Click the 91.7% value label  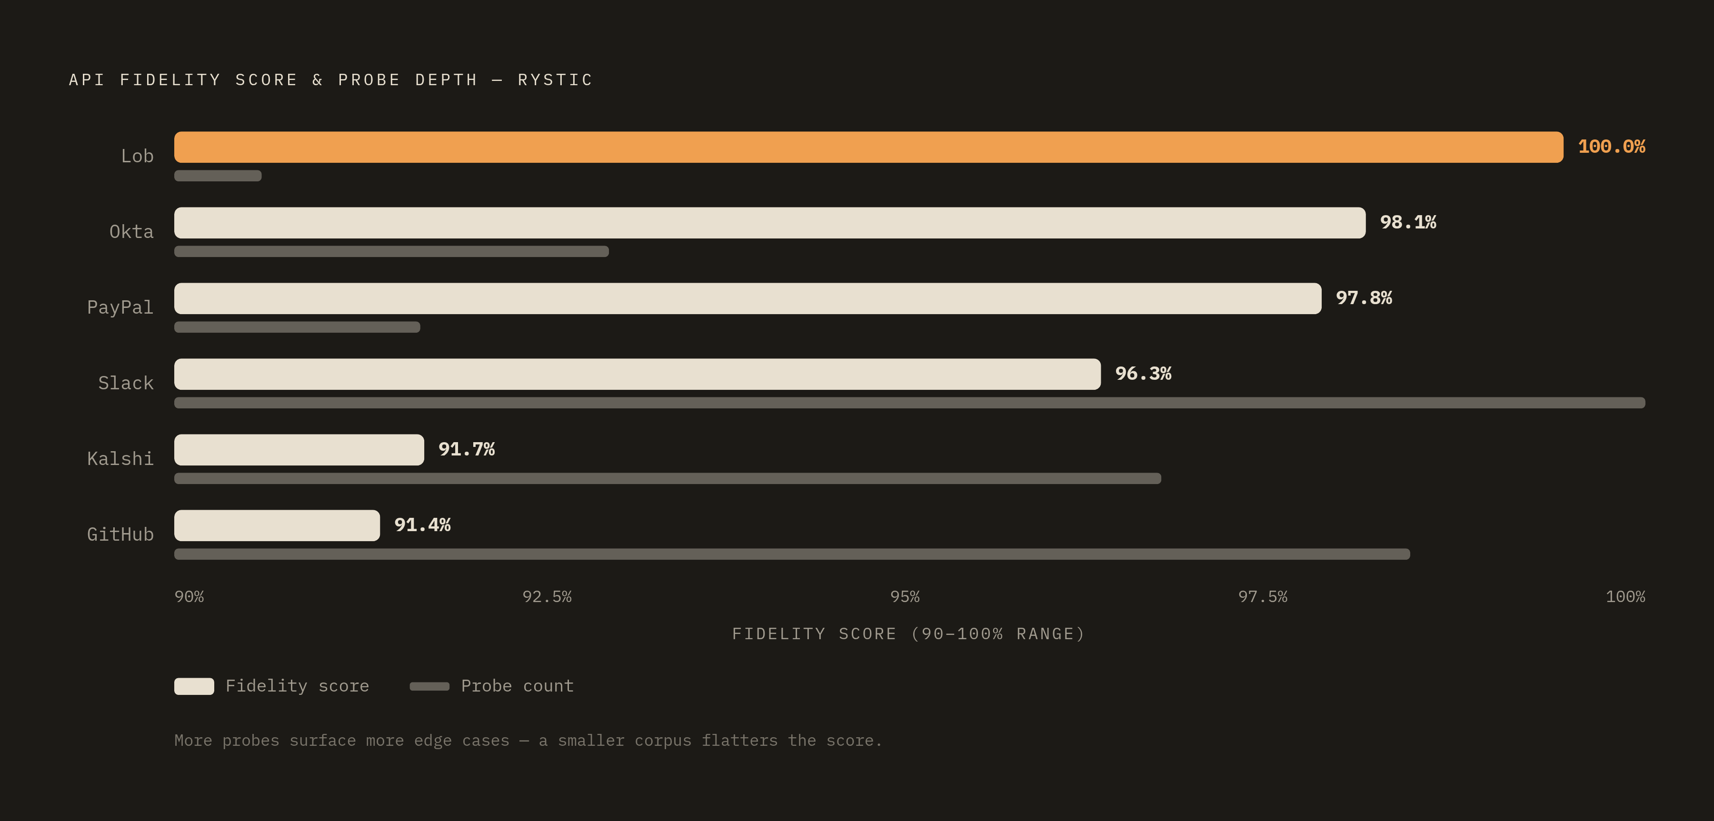point(467,450)
